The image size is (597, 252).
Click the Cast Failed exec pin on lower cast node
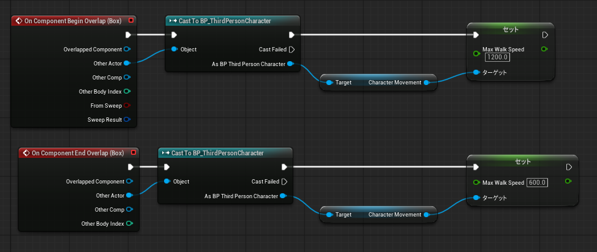coord(284,181)
